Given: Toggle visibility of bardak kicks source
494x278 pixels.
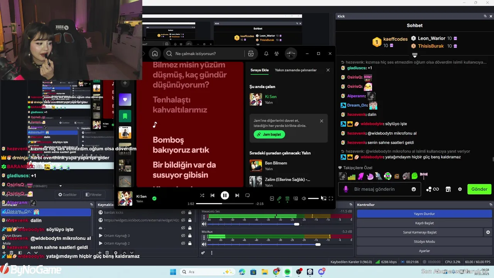Looking at the screenshot, I should [183, 212].
